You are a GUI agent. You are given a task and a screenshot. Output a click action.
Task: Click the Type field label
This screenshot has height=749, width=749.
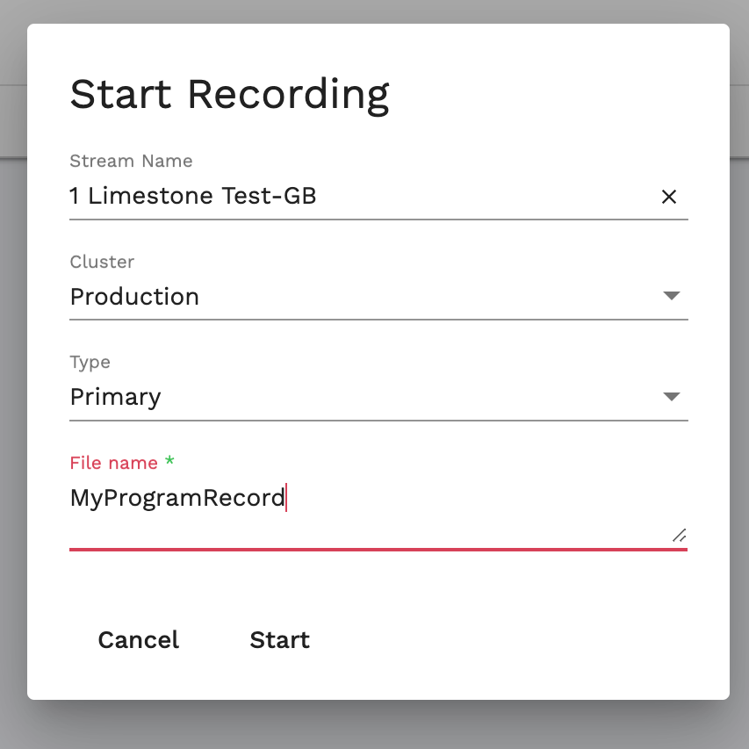[90, 363]
